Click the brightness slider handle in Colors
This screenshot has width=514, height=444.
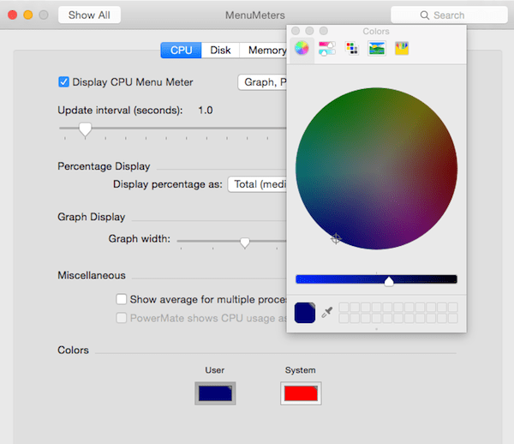pos(389,281)
